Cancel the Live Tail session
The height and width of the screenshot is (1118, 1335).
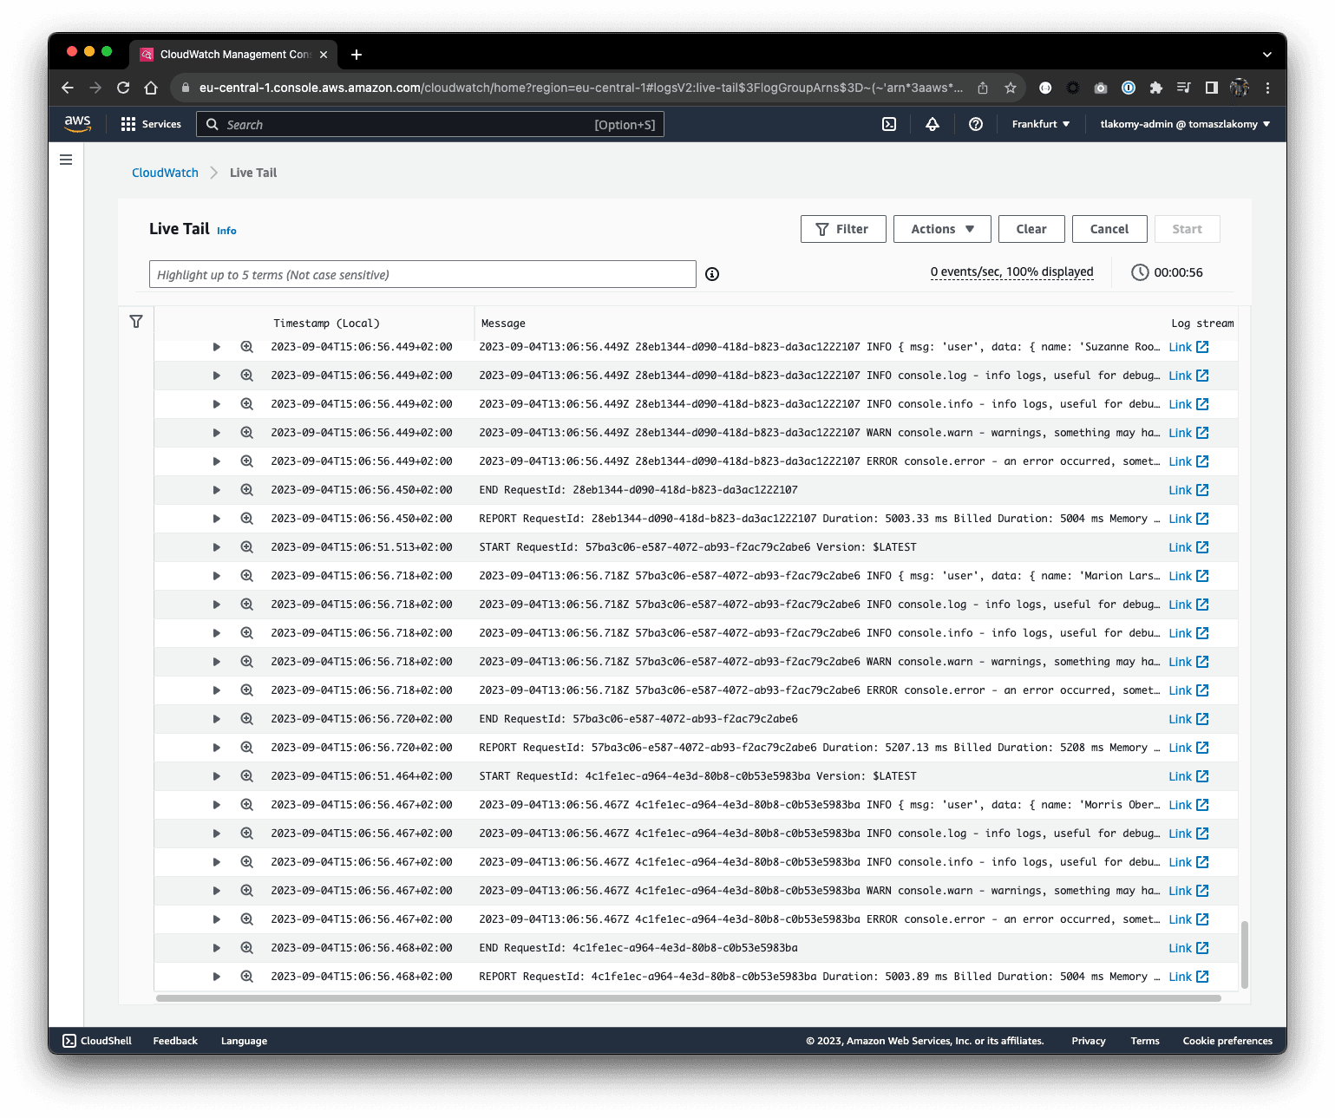[1109, 229]
